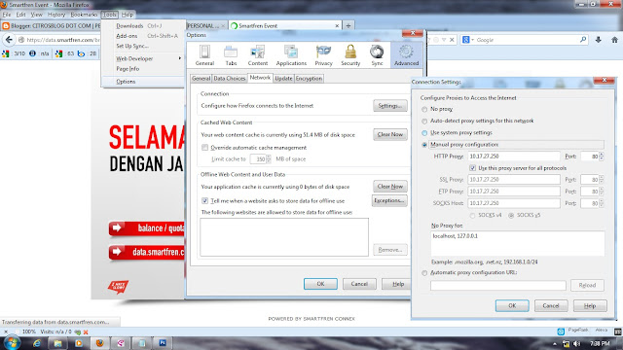Click the Windows Start orb
This screenshot has width=623, height=350.
tap(11, 342)
